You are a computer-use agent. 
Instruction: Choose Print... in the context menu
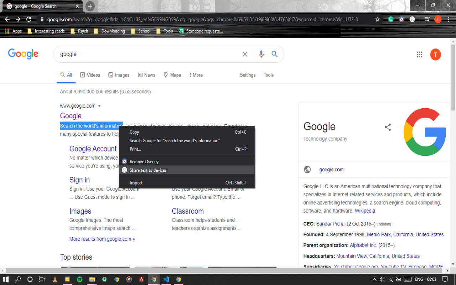click(x=187, y=149)
